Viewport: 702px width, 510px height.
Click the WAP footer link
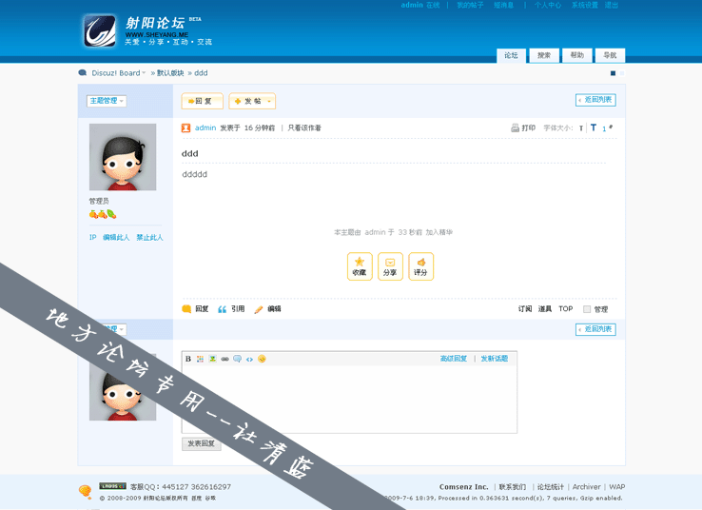(617, 487)
